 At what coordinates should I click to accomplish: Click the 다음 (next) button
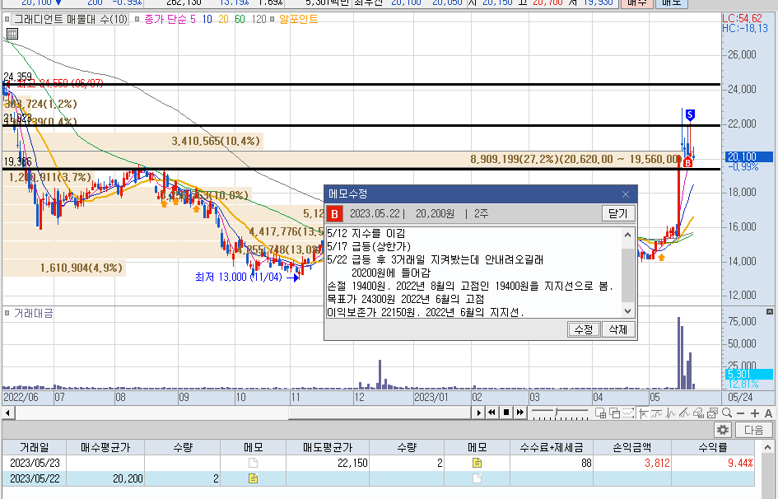(x=753, y=430)
